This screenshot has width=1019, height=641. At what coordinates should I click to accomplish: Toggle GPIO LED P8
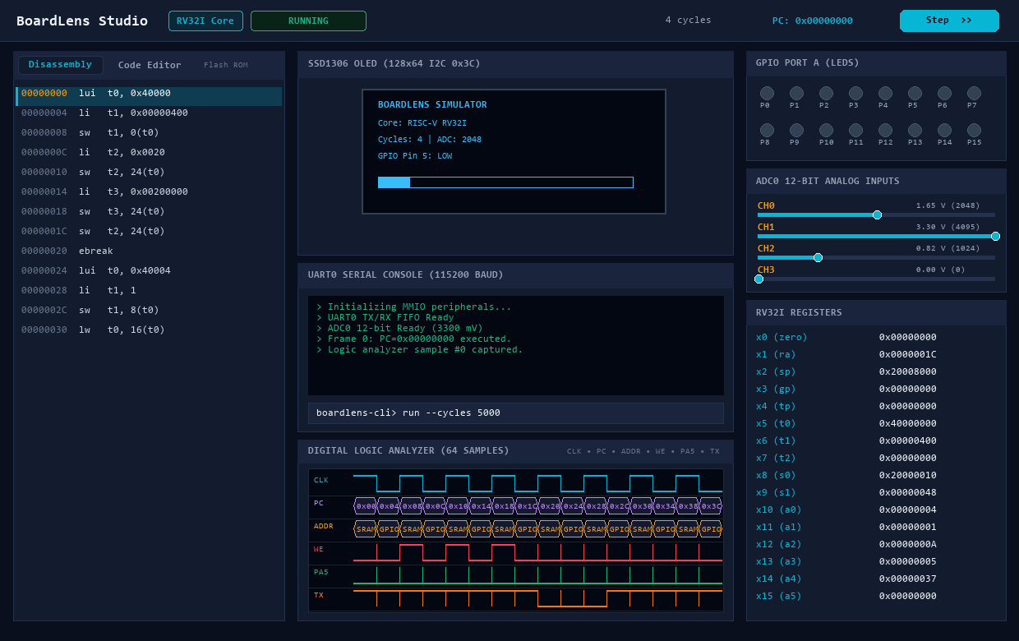click(x=767, y=131)
